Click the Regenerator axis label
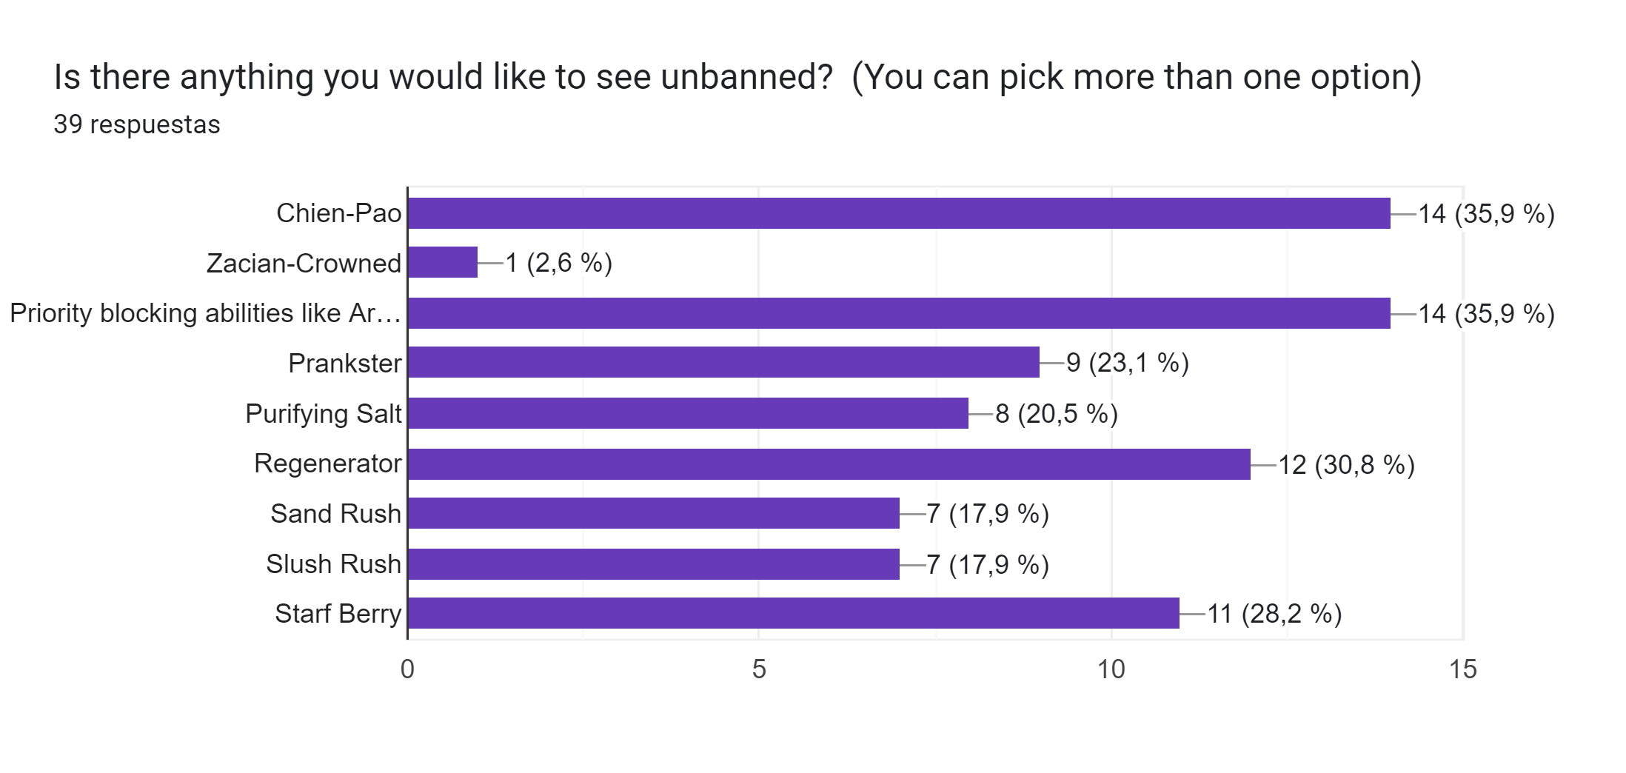This screenshot has width=1626, height=773. point(327,464)
